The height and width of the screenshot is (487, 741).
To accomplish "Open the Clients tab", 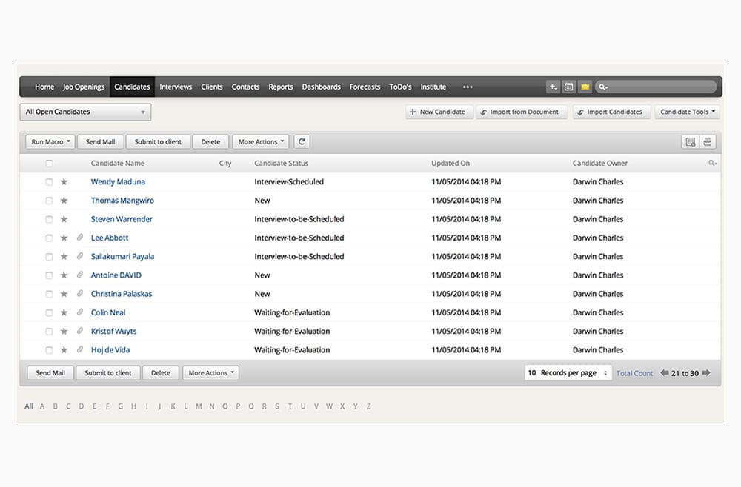I will point(212,87).
